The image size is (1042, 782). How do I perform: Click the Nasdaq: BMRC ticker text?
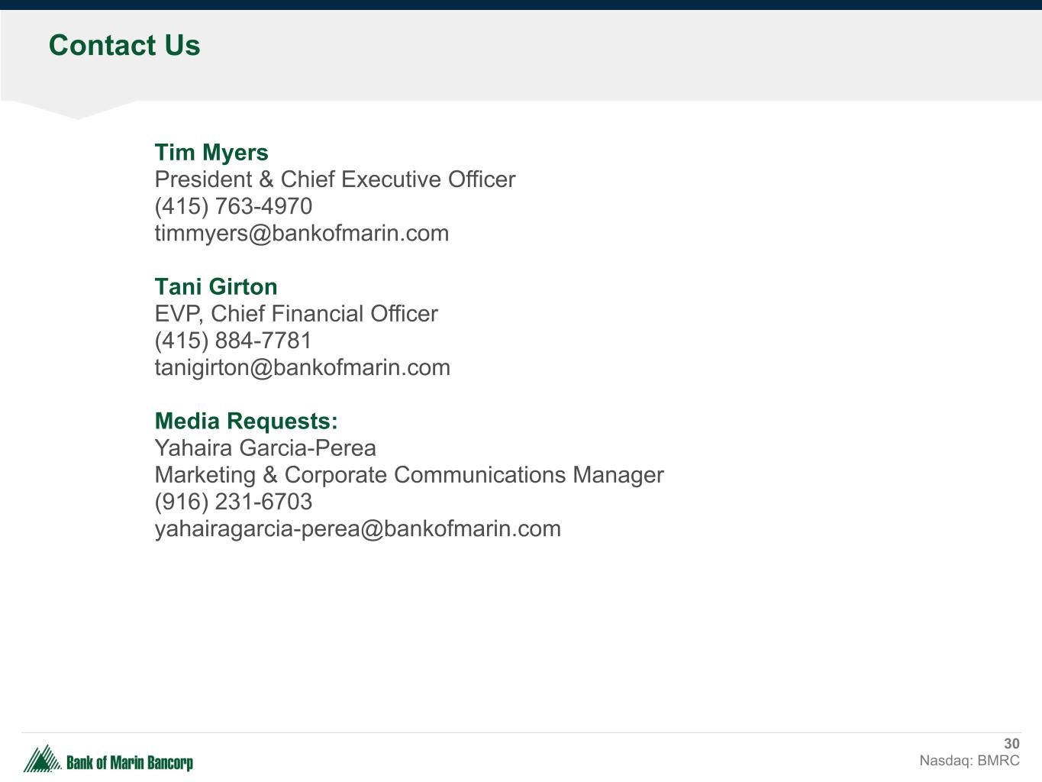pos(969,761)
